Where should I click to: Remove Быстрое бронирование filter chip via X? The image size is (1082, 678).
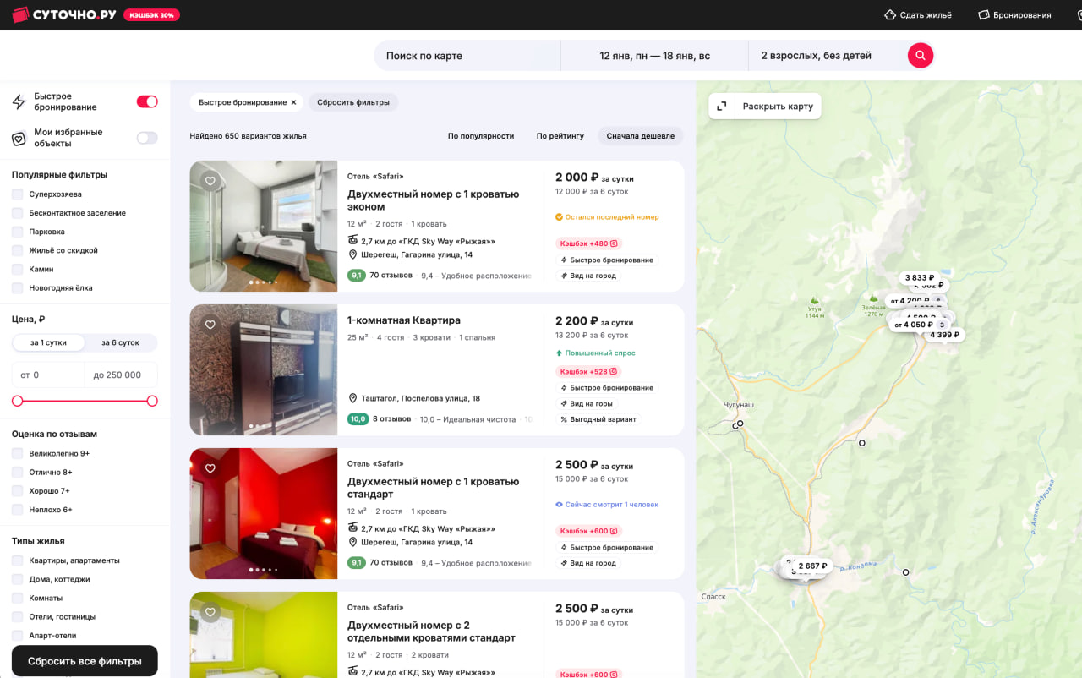(293, 102)
